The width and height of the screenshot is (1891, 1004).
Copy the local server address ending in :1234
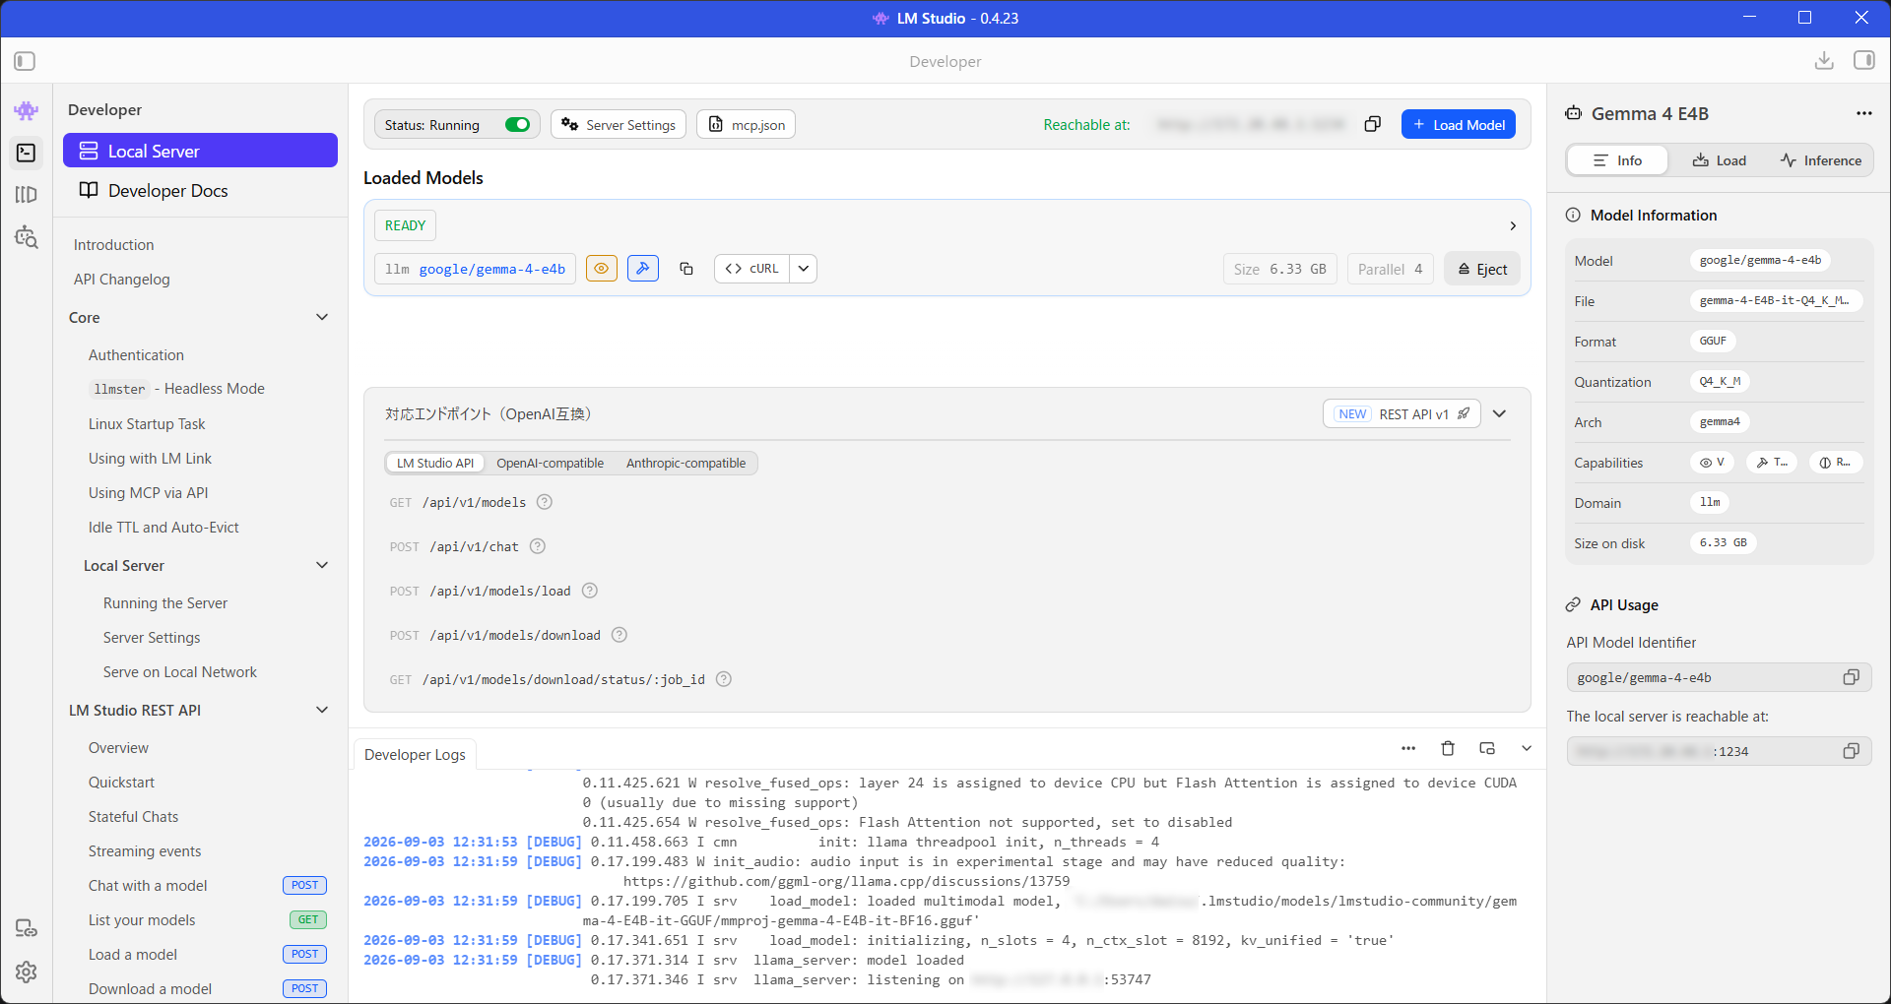click(1852, 751)
